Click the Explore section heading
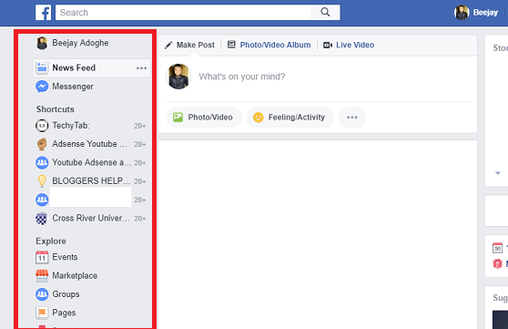This screenshot has height=329, width=508. pos(51,242)
